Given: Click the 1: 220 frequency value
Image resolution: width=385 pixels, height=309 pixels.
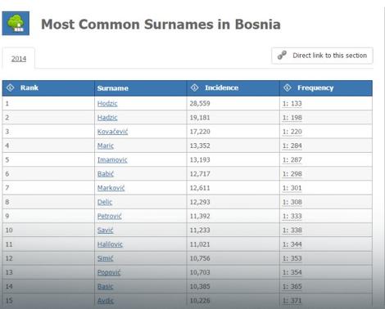Looking at the screenshot, I should point(292,132).
